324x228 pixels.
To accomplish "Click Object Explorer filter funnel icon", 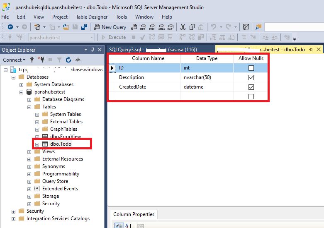I will click(x=59, y=60).
